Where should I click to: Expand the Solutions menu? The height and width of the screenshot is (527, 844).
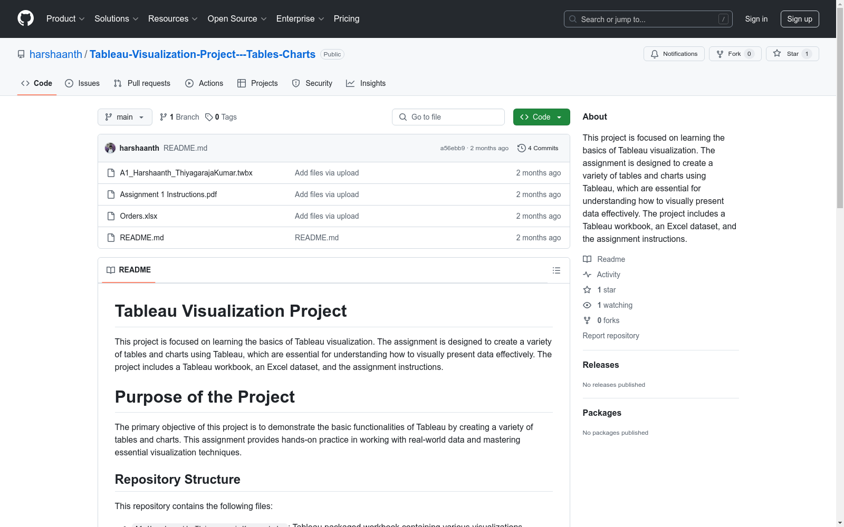(x=117, y=18)
